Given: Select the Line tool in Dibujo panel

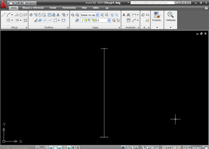Looking at the screenshot, I should coord(4,15).
